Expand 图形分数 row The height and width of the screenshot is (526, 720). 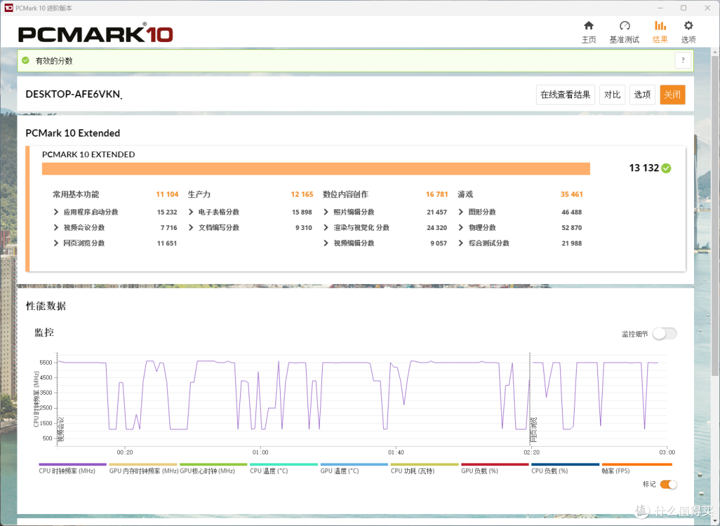point(461,212)
